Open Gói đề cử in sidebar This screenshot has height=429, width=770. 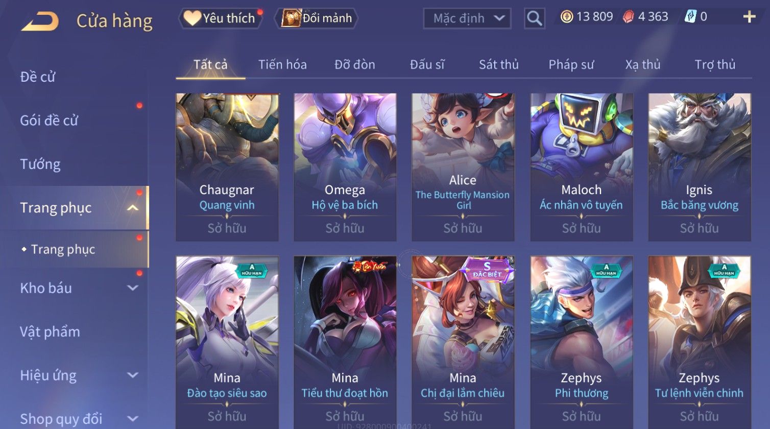49,121
